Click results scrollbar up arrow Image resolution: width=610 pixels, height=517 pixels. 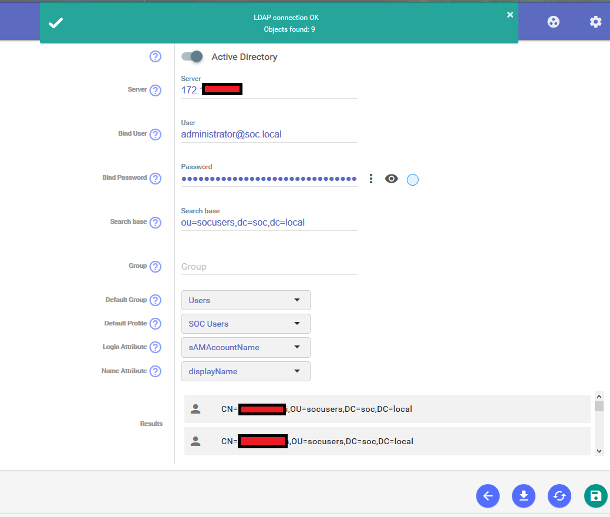599,397
